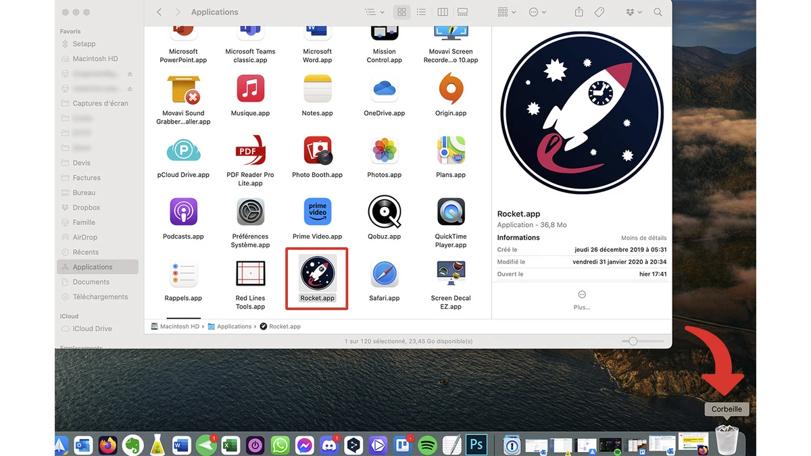Click the large Rocket preview image
This screenshot has width=811, height=456.
tap(582, 113)
